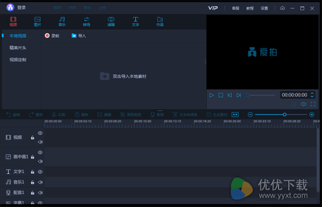Click the 文字转语音 text-to-speech tool

[185, 115]
